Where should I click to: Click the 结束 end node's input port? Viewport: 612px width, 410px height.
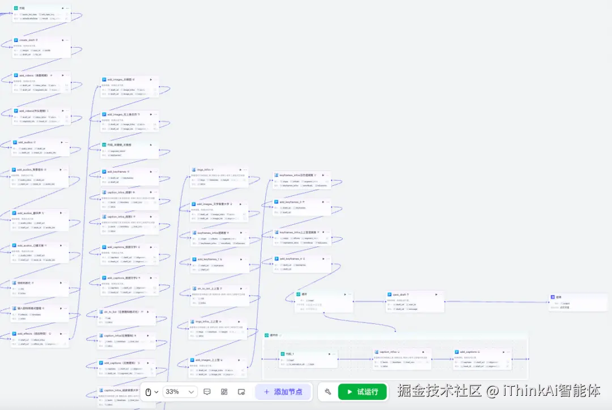click(549, 302)
